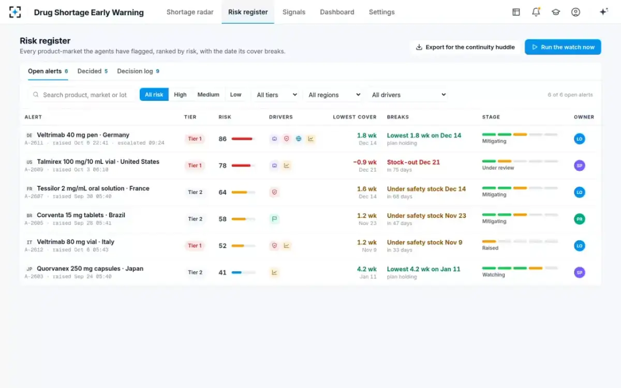Viewport: 621px width, 388px height.
Task: Click the first purple driver icon in Talmirex row
Action: [x=274, y=166]
